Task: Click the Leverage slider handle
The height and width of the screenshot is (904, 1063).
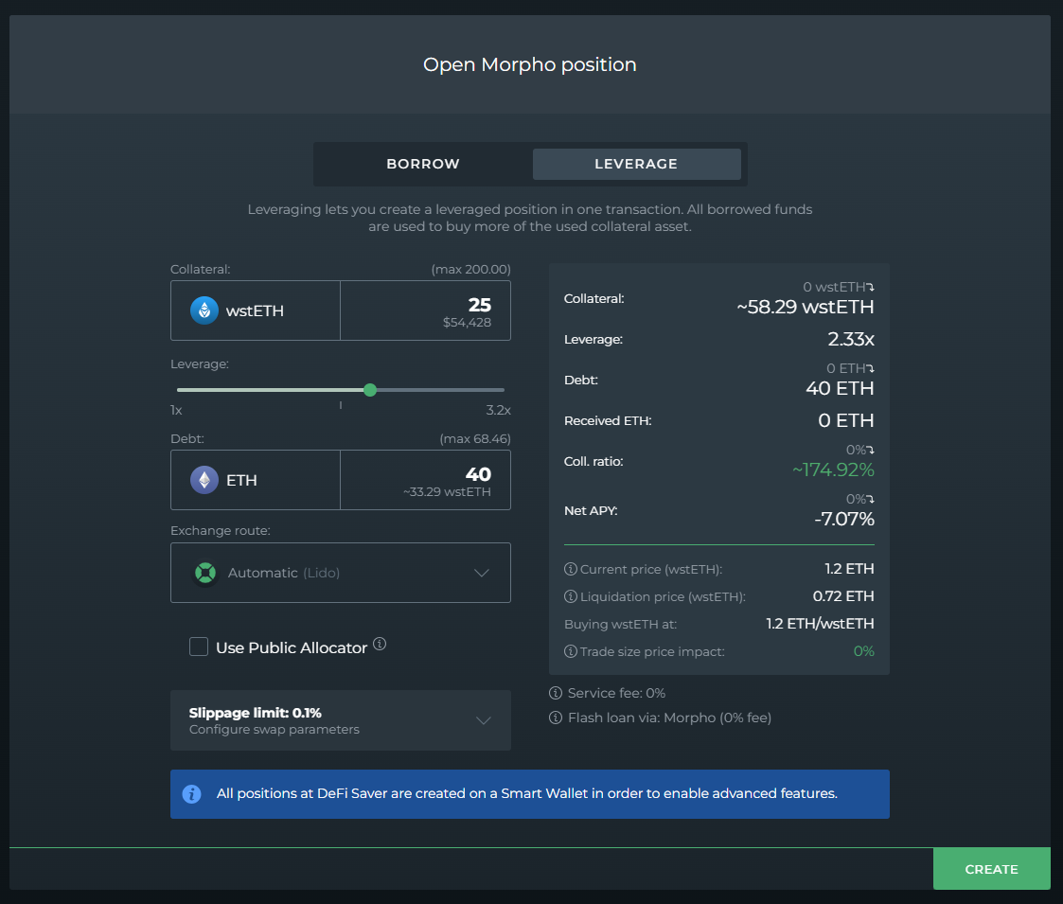Action: click(370, 390)
